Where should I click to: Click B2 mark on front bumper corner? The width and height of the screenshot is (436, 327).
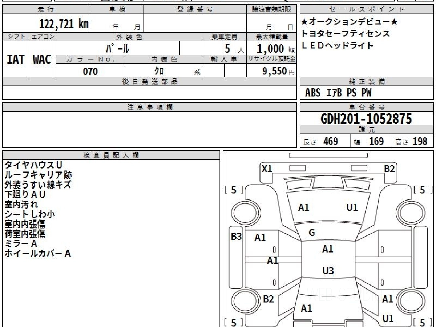pos(389,169)
